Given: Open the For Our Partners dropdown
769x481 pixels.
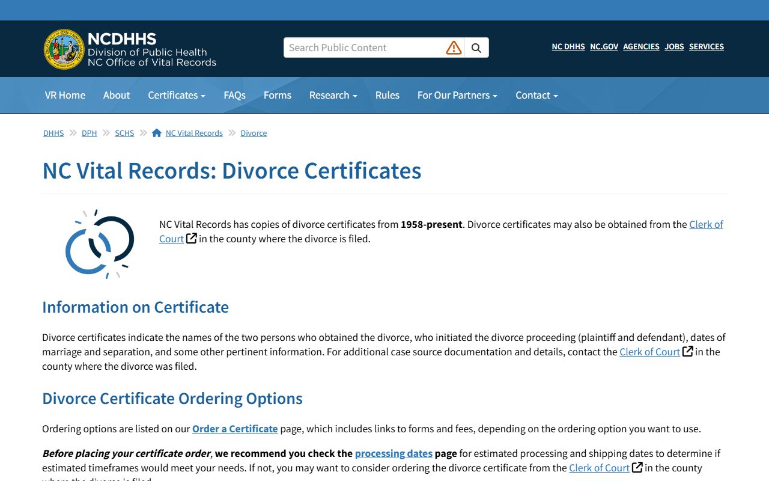Looking at the screenshot, I should 457,95.
